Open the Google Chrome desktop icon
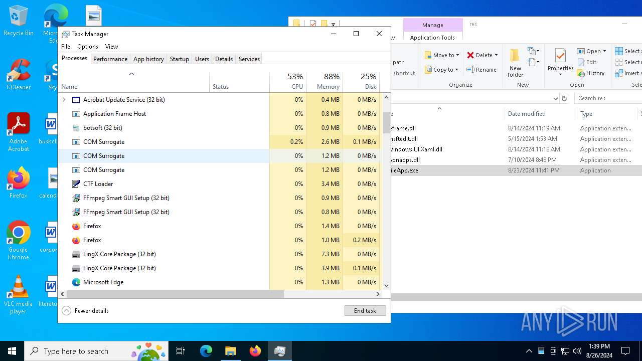The image size is (642, 361). click(19, 241)
